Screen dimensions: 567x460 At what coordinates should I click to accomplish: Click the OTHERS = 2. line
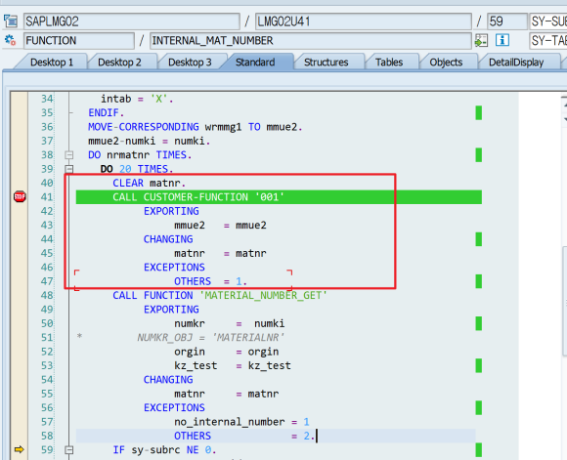click(244, 436)
